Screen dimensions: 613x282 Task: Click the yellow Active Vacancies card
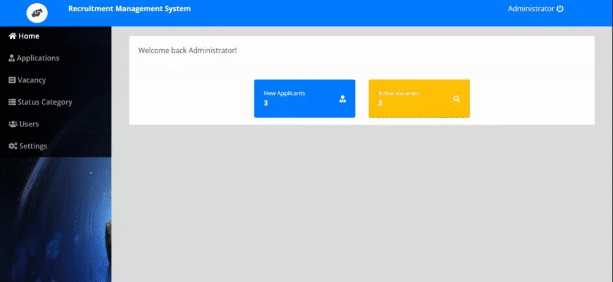pyautogui.click(x=419, y=99)
